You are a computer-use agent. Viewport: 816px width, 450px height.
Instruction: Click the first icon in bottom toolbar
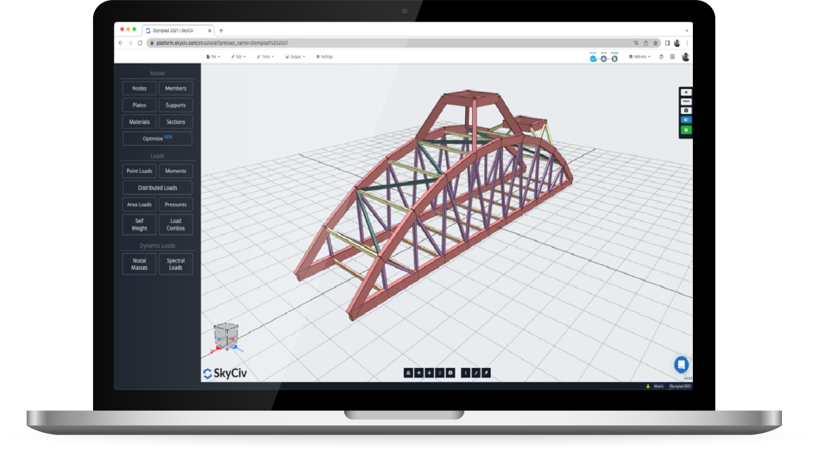point(408,373)
